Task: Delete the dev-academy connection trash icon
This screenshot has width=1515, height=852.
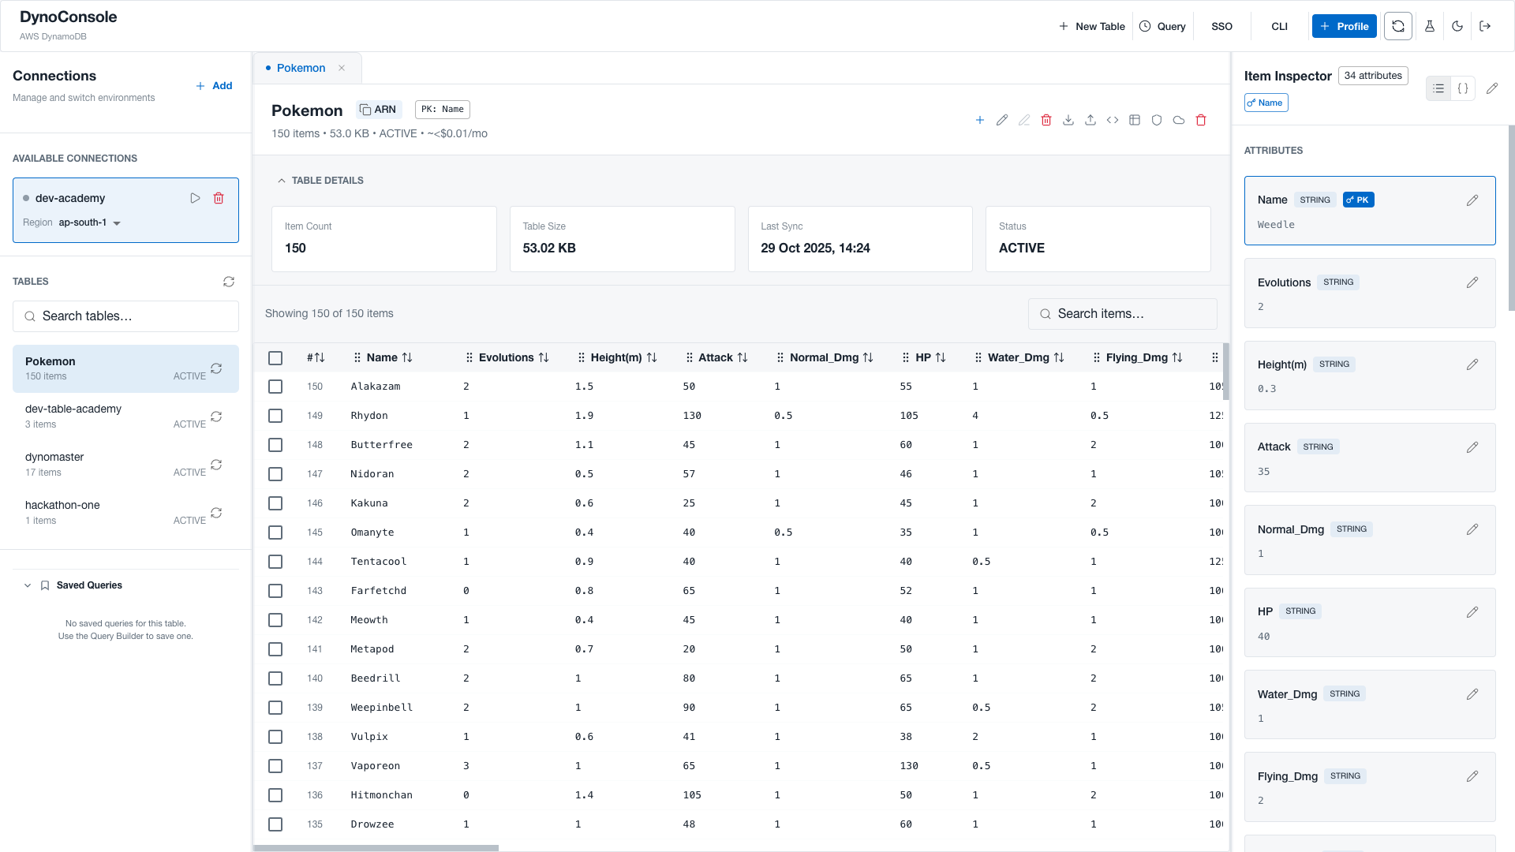Action: pos(219,198)
